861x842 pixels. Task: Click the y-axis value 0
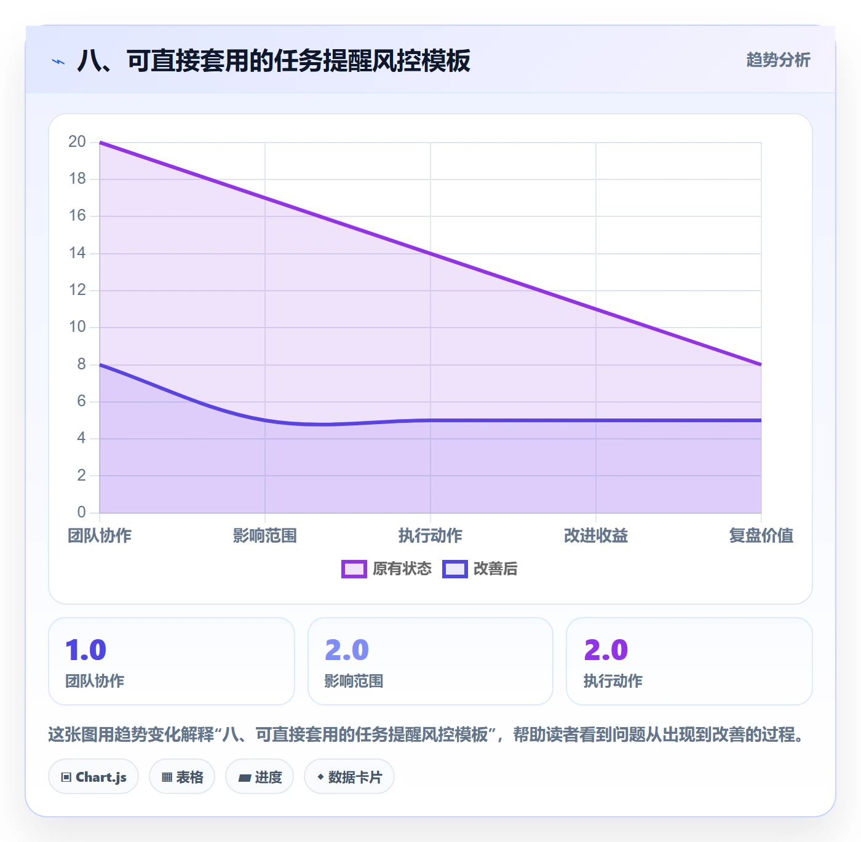click(81, 512)
